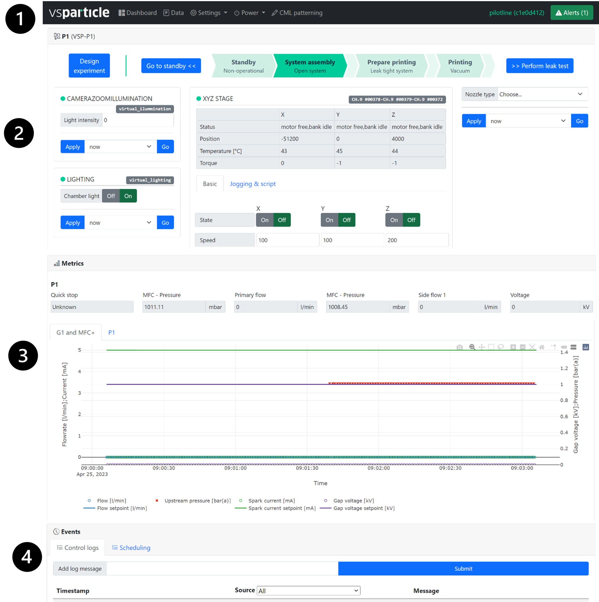
Task: Turn Chamber light Off
Action: 111,196
